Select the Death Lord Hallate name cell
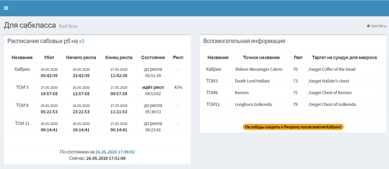The width and height of the screenshot is (389, 169). [x=252, y=81]
